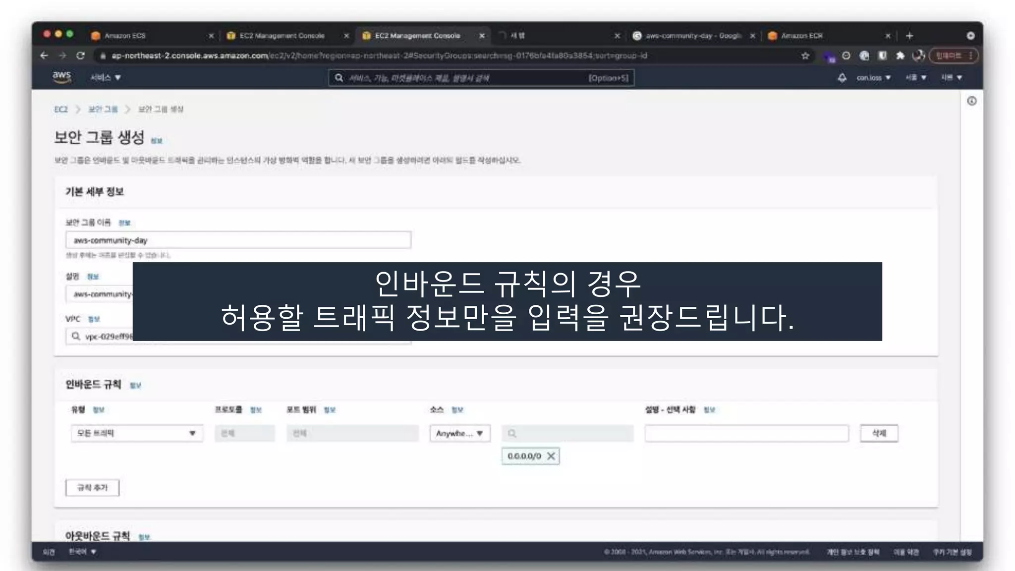
Task: Open the privacy policy link in footer
Action: pyautogui.click(x=853, y=552)
